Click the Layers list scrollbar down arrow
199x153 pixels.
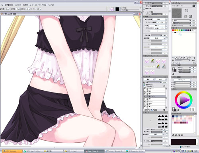166,107
